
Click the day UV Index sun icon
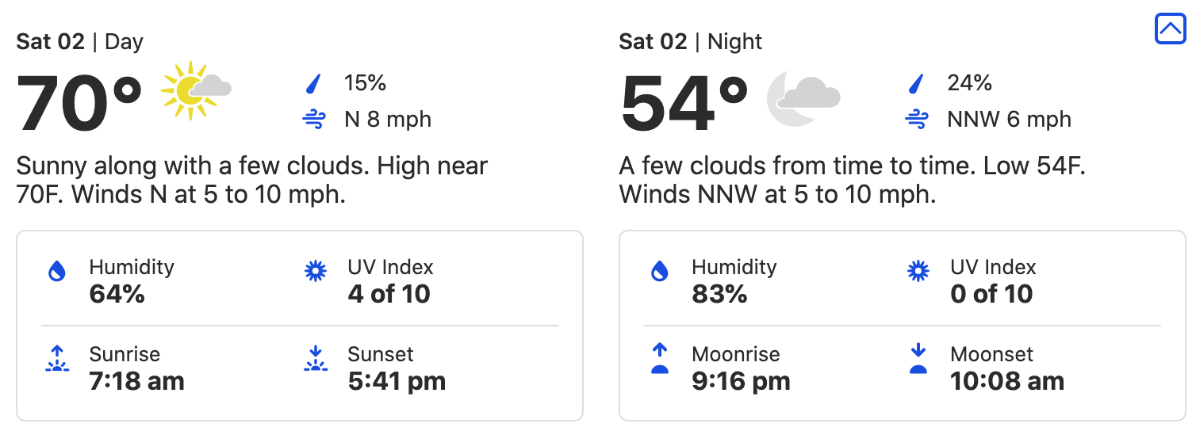point(316,272)
